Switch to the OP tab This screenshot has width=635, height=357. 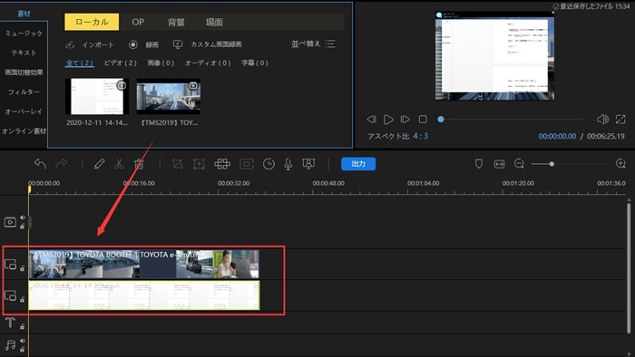pyautogui.click(x=138, y=22)
